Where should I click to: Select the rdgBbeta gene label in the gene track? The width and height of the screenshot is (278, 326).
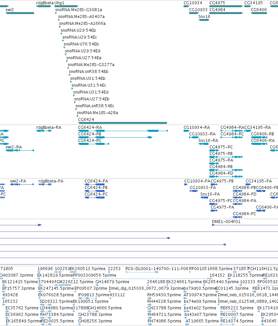click(x=45, y=3)
